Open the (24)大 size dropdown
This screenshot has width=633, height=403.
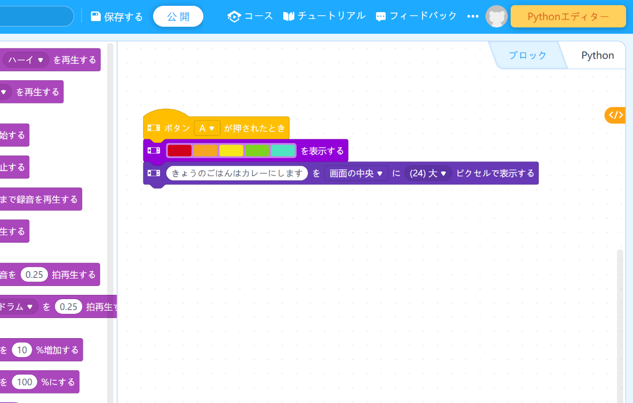(x=428, y=173)
